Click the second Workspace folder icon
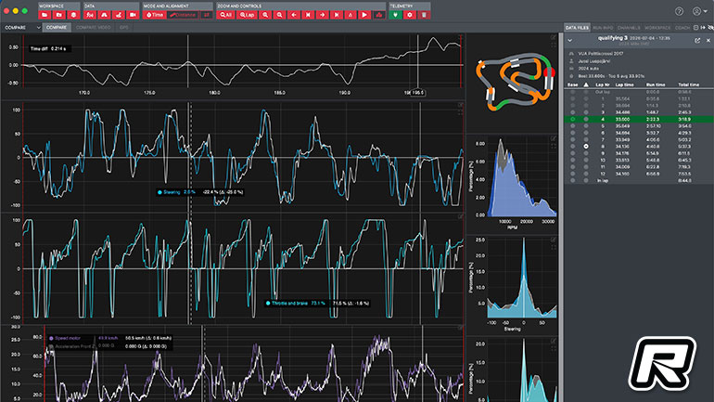This screenshot has width=714, height=402. [x=58, y=15]
